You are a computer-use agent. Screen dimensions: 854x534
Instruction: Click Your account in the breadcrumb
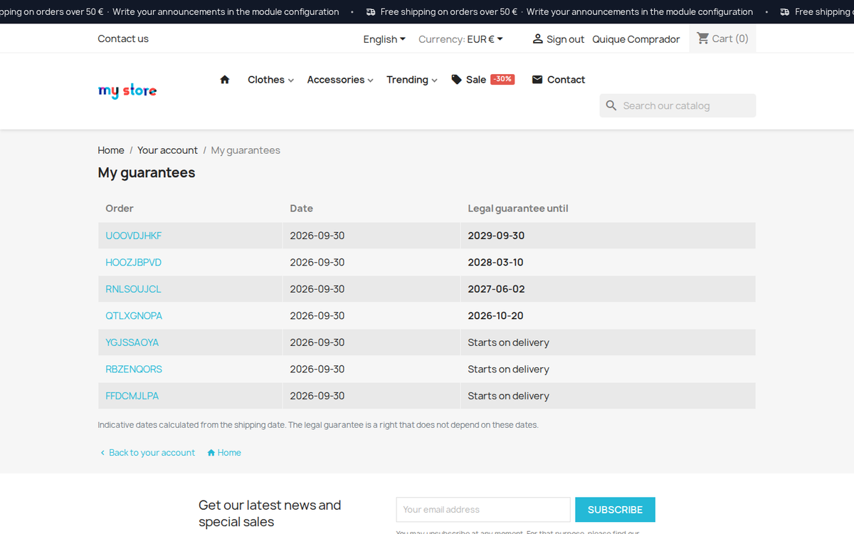167,150
